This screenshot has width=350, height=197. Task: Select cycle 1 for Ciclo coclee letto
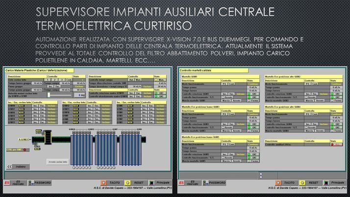point(48,80)
